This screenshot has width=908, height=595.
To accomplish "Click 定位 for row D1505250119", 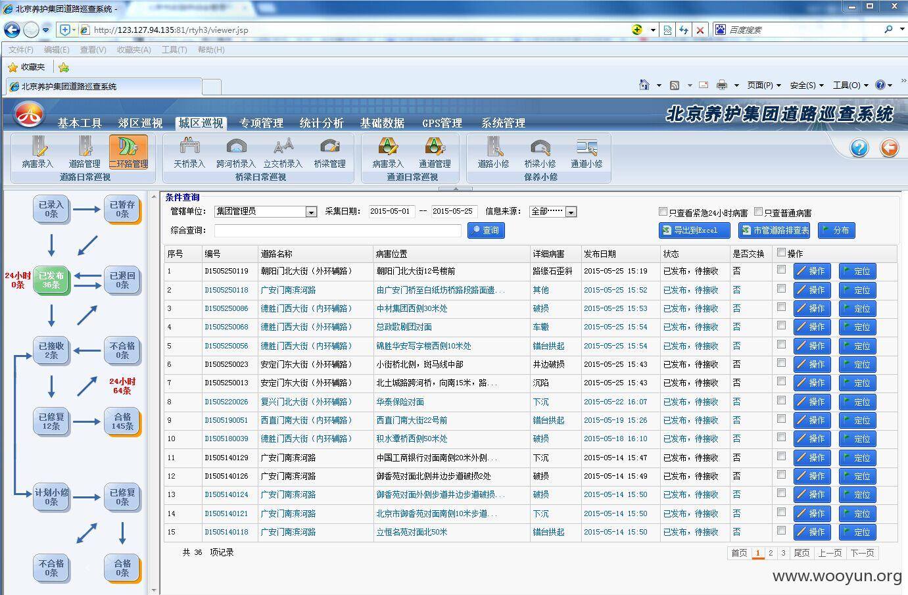I will (857, 271).
